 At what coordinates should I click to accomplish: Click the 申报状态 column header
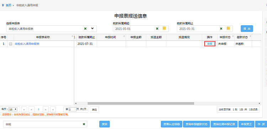[x=226, y=37]
